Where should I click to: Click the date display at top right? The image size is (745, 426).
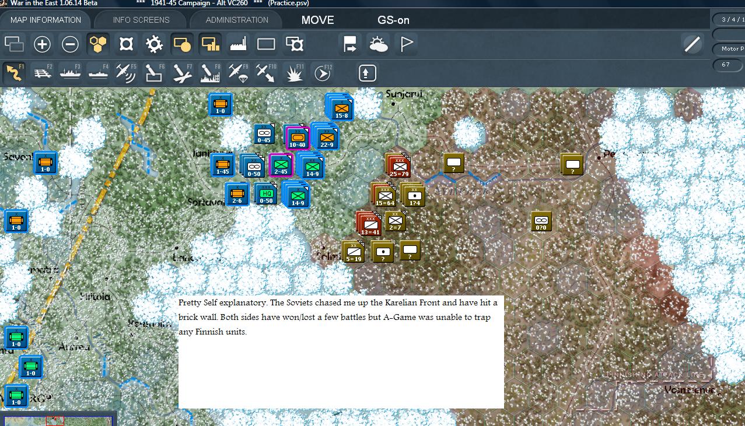tap(729, 19)
